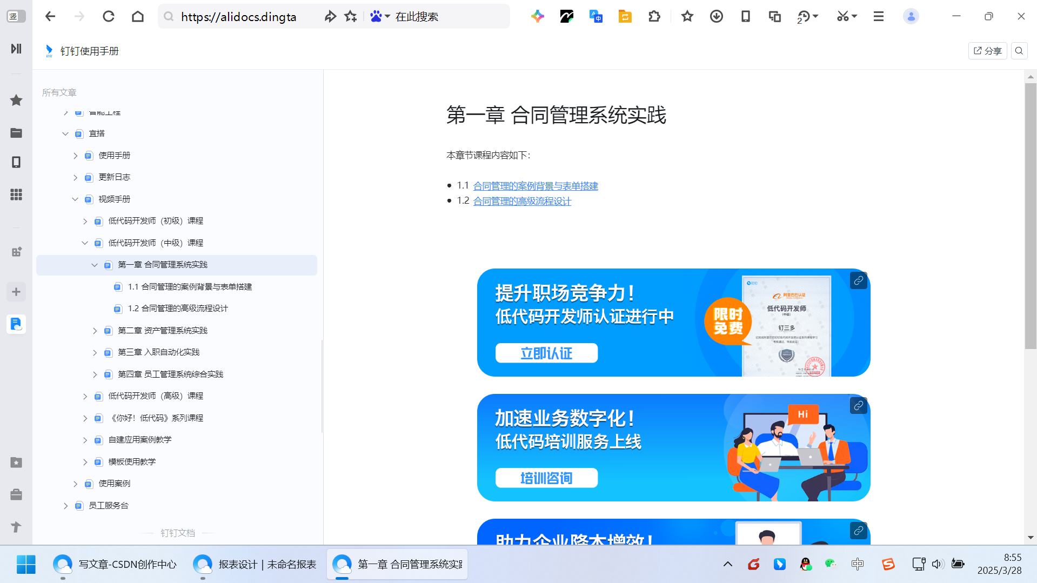Open the taskbar clock showing 8:55
The height and width of the screenshot is (583, 1037).
tap(1000, 564)
